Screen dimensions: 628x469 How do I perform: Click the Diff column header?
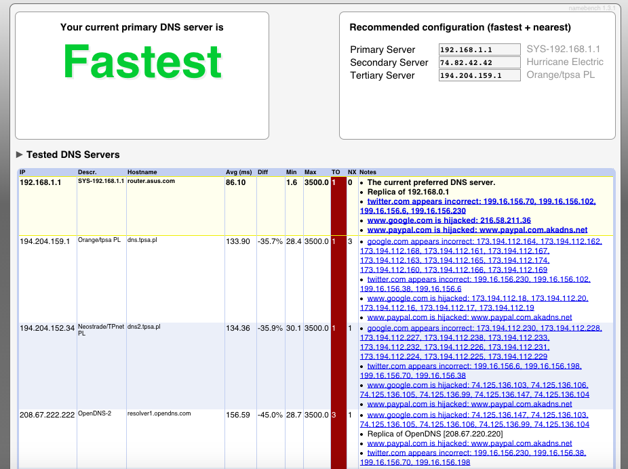[x=262, y=172]
